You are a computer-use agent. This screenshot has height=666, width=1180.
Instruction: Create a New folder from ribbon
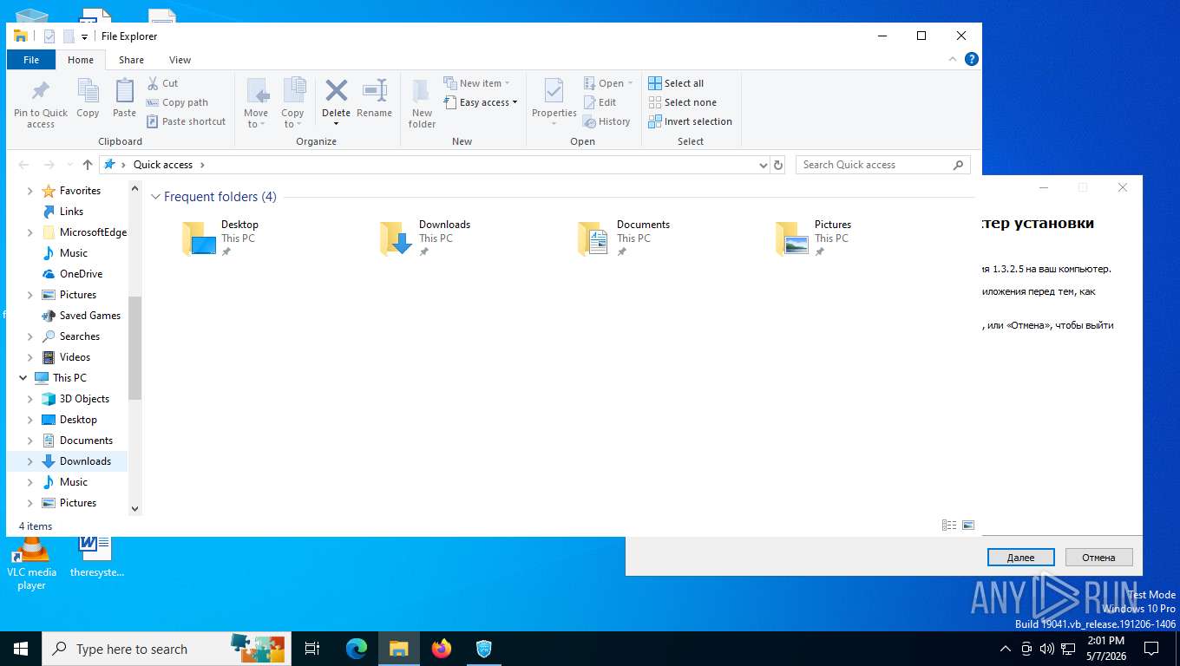tap(423, 104)
